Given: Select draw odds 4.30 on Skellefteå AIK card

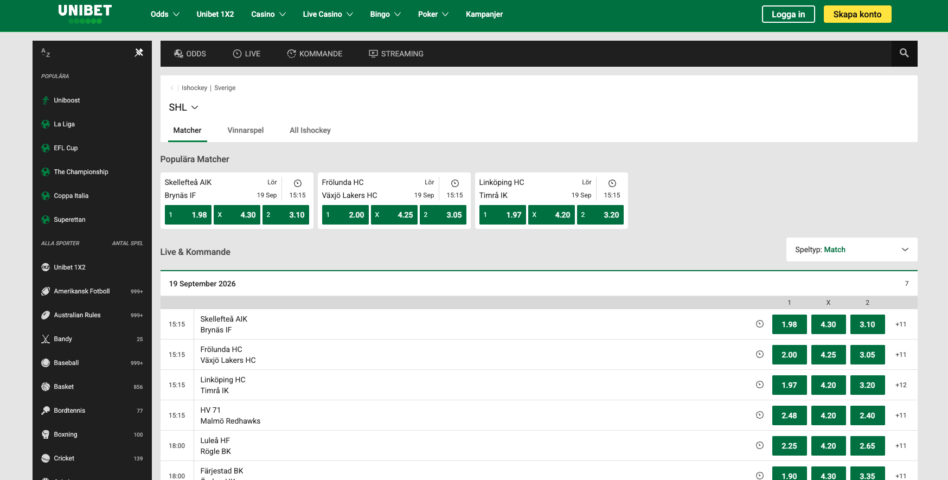Looking at the screenshot, I should 237,215.
